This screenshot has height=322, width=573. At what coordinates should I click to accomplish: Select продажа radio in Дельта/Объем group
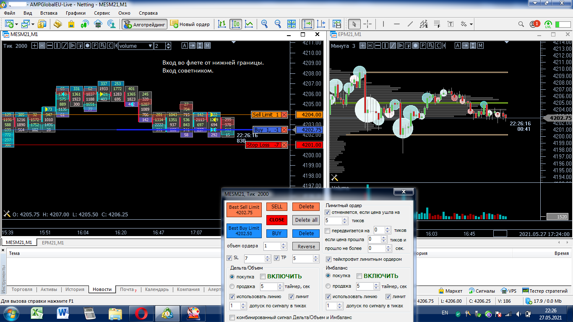pos(232,286)
